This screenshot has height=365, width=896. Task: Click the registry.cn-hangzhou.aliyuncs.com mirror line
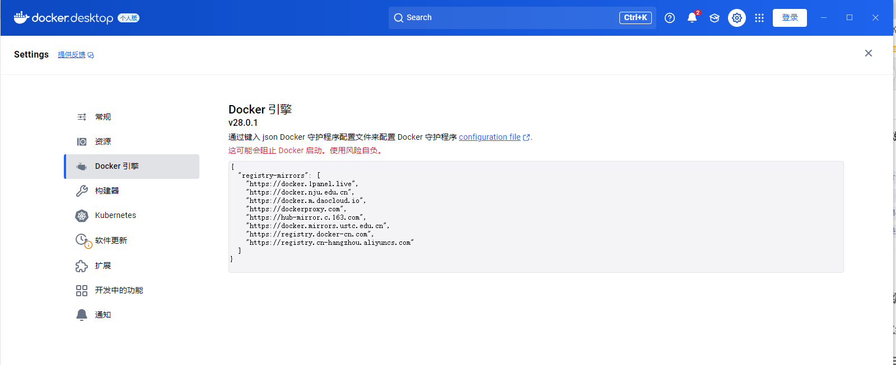(x=330, y=243)
